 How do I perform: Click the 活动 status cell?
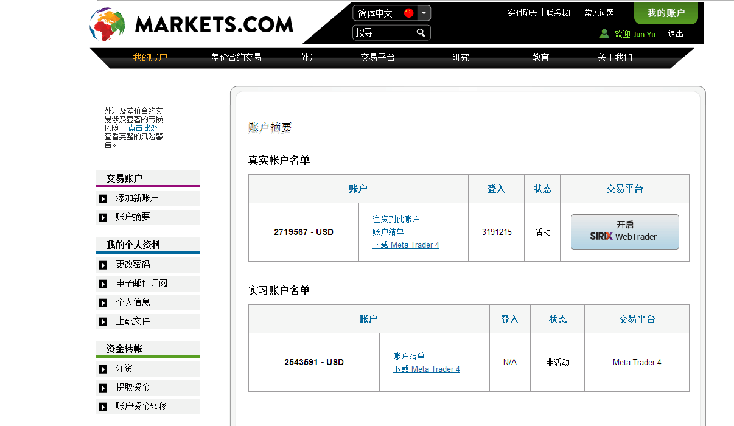coord(542,232)
